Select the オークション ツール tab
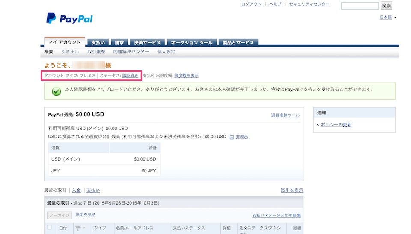This screenshot has width=411, height=234. (x=191, y=43)
